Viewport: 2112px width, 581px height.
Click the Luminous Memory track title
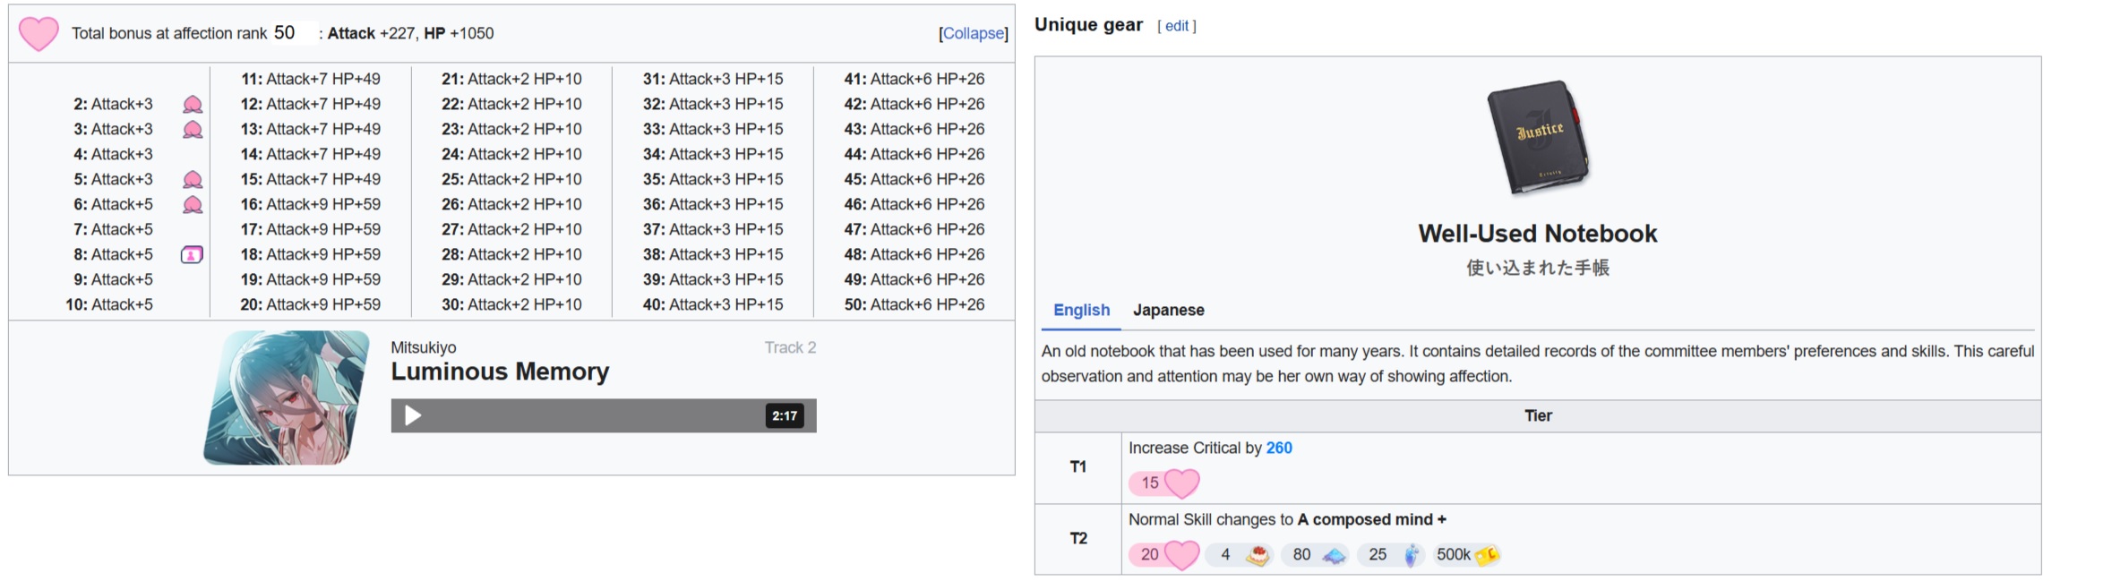coord(500,372)
